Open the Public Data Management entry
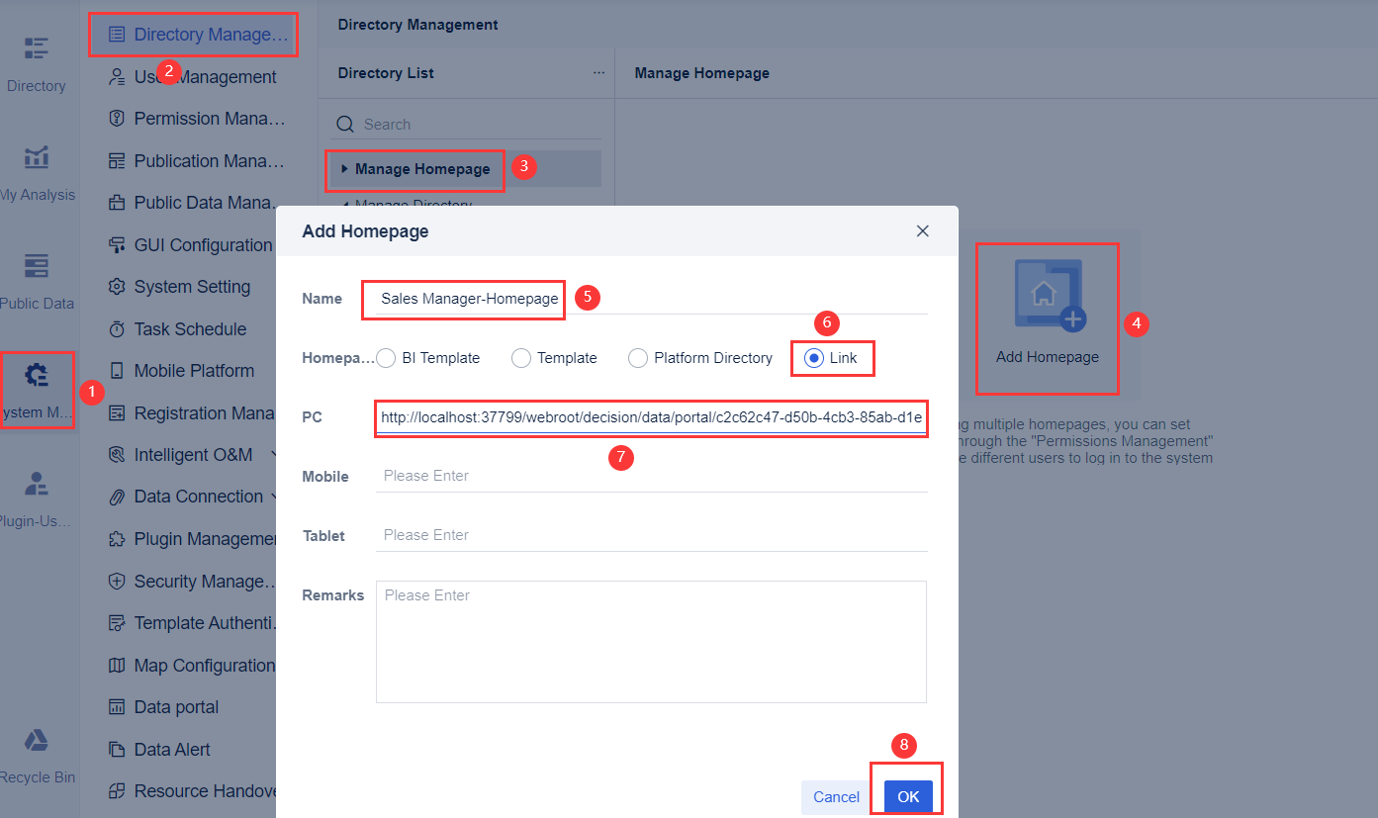Image resolution: width=1378 pixels, height=818 pixels. (193, 203)
